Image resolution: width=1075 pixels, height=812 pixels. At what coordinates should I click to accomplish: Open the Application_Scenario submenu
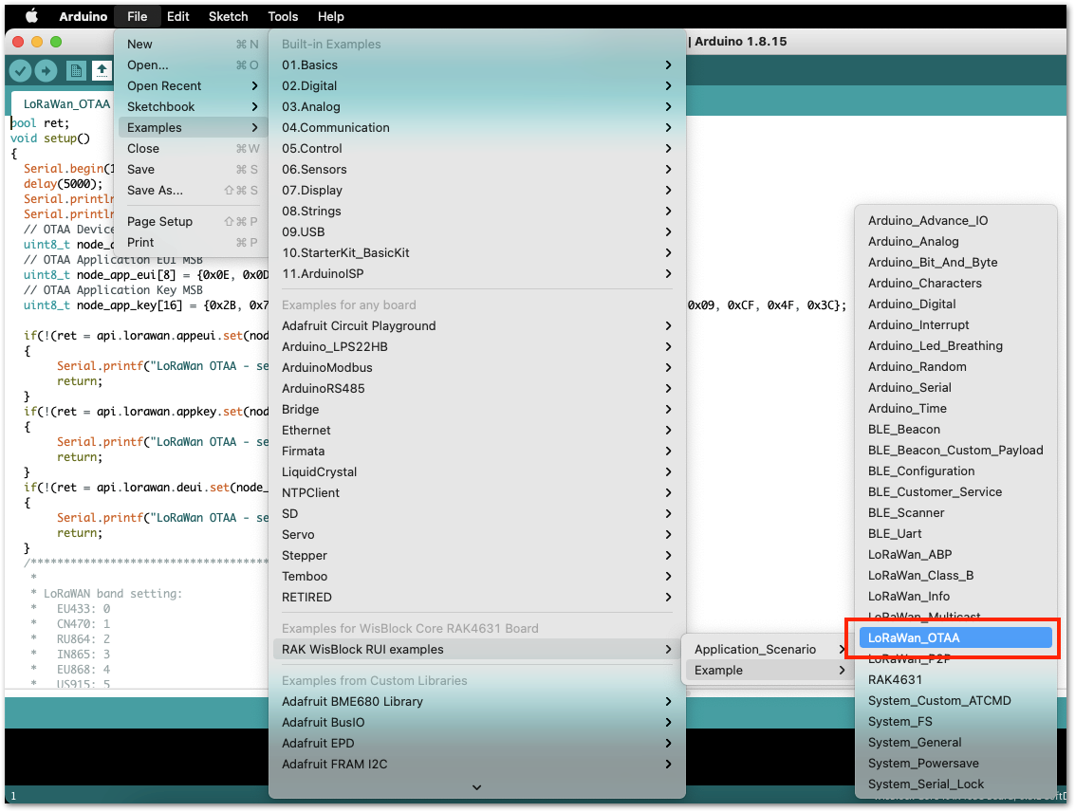click(x=768, y=650)
